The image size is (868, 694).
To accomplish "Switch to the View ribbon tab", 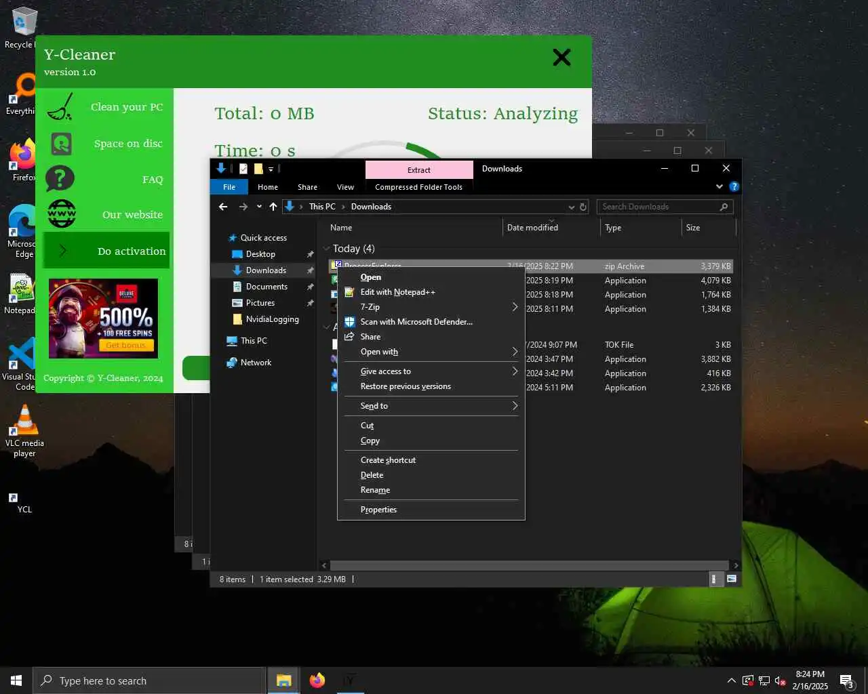I will (345, 187).
